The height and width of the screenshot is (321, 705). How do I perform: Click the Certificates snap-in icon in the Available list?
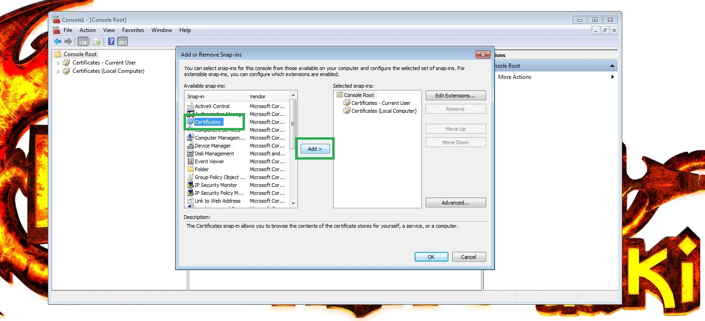191,122
